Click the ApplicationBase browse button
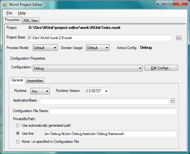190x154 pixels. (x=173, y=101)
